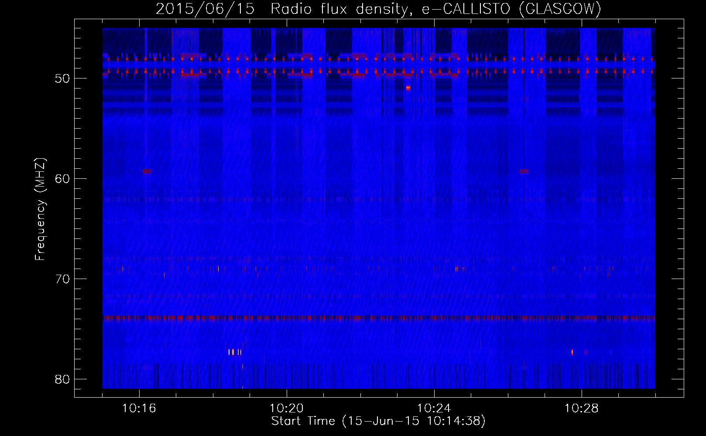Select the 70 frequency tick label
The height and width of the screenshot is (436, 706).
[62, 279]
